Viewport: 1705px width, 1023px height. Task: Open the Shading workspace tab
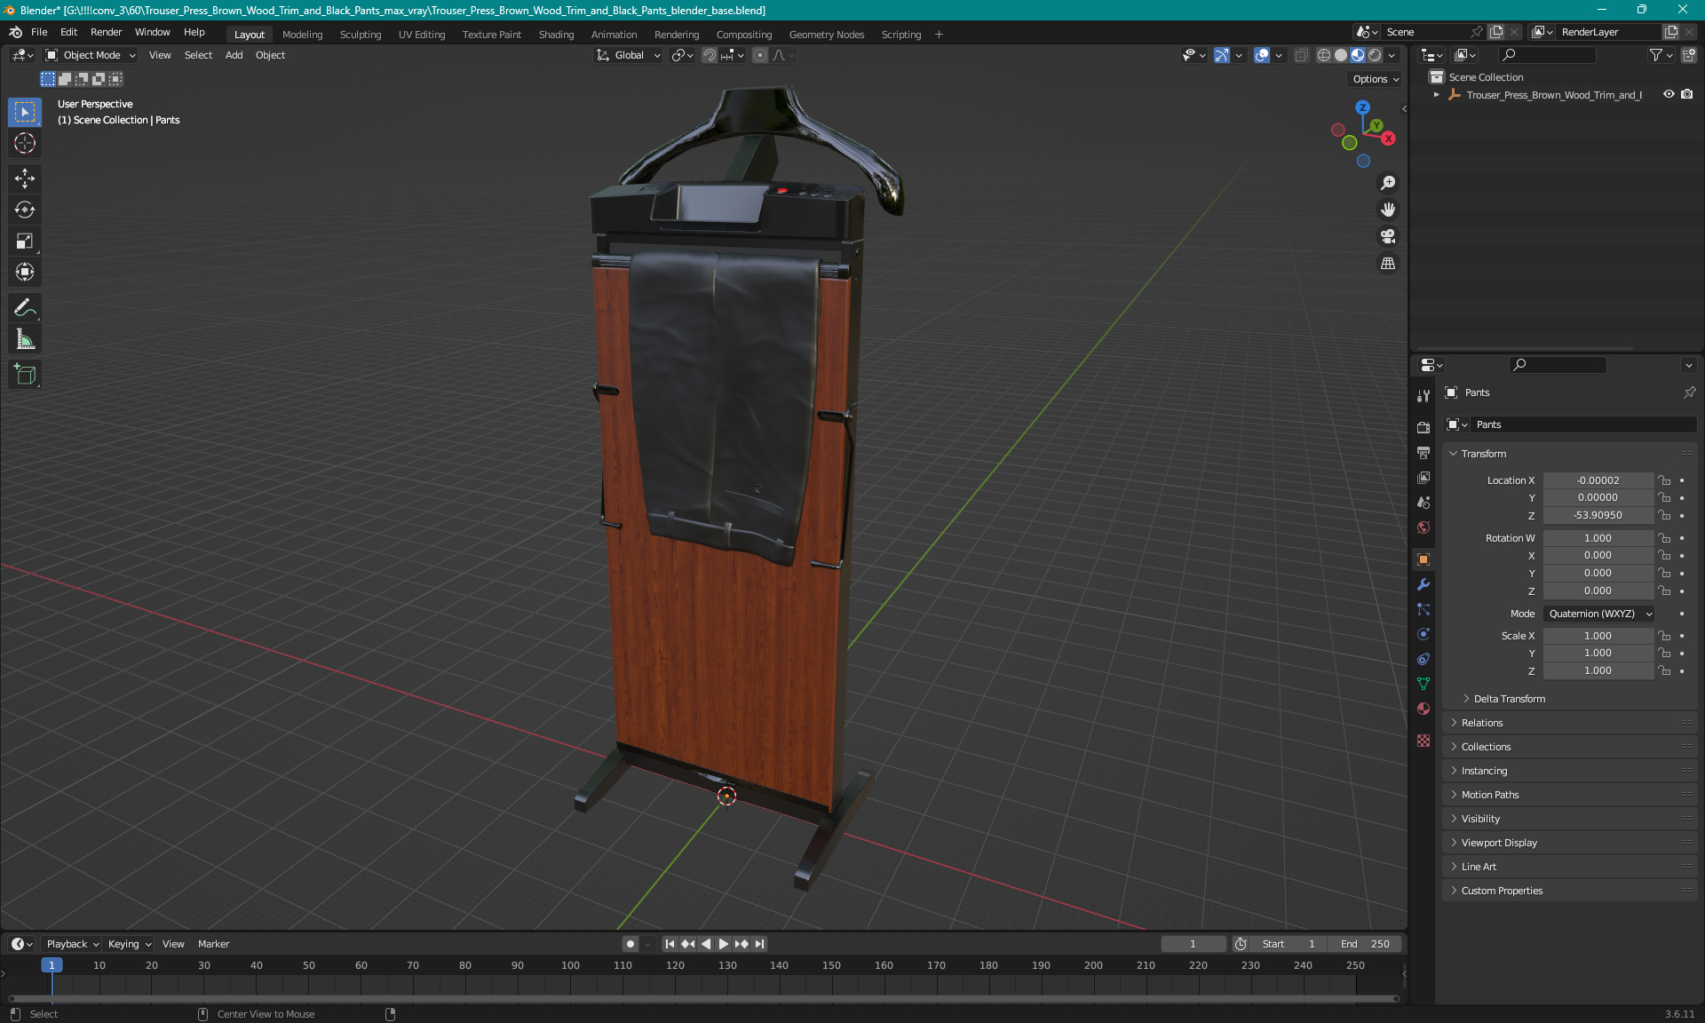(555, 34)
